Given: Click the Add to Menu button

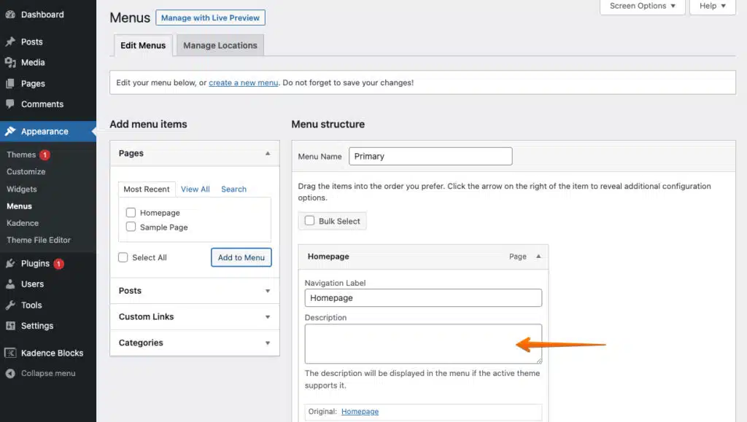Looking at the screenshot, I should (241, 257).
